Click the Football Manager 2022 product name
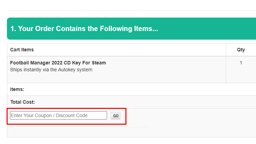256x144 pixels. [x=58, y=63]
